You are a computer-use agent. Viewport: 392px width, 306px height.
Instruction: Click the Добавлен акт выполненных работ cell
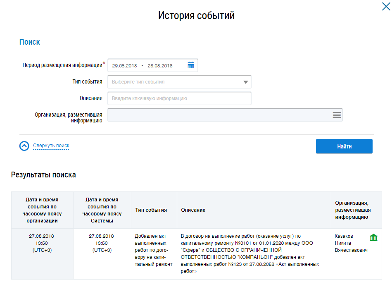(153, 250)
